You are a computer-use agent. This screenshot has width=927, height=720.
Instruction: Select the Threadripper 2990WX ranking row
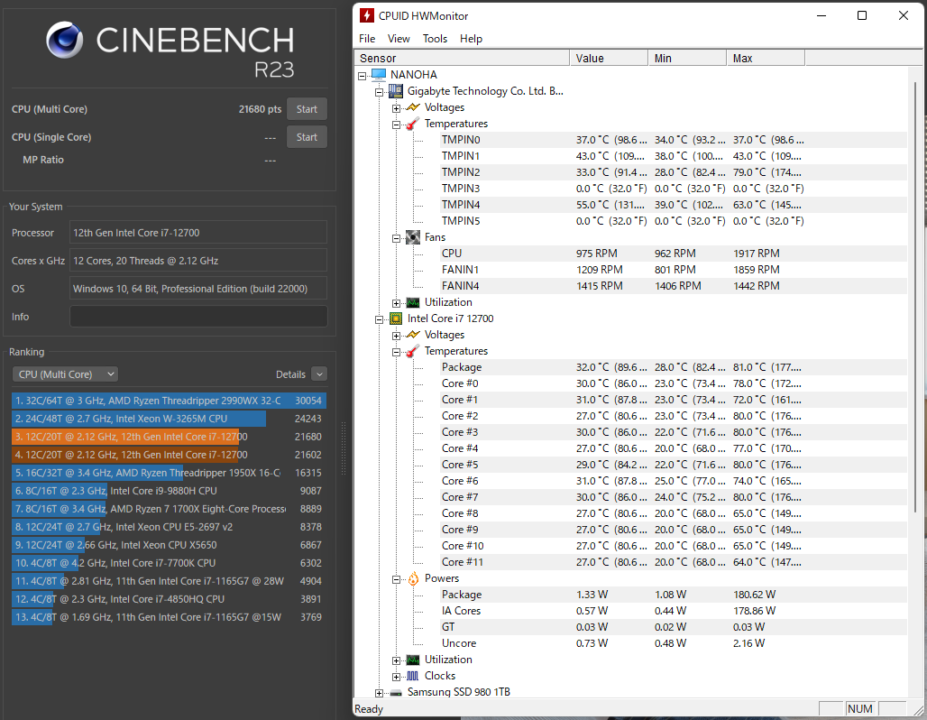(x=169, y=401)
